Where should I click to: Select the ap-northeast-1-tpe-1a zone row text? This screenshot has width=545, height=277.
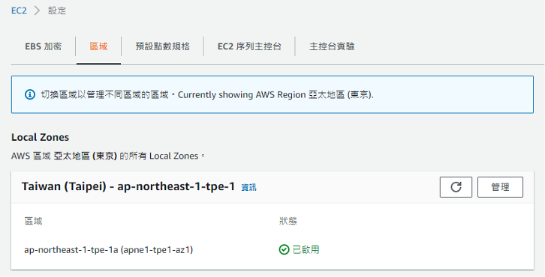[108, 249]
